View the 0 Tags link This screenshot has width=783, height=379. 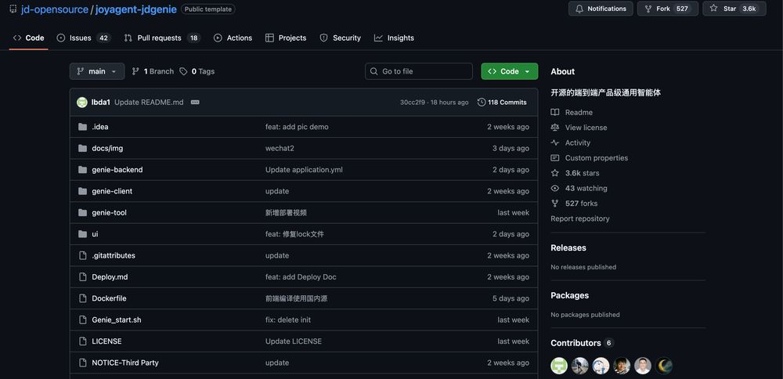197,71
